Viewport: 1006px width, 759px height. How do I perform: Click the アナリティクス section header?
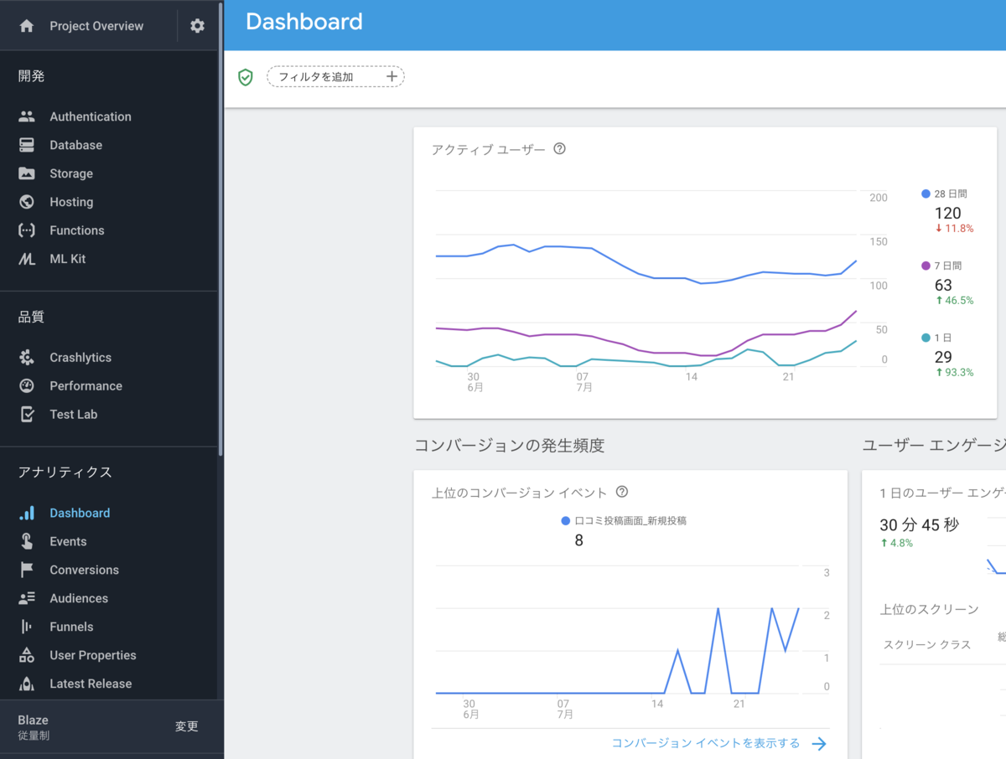(x=65, y=472)
